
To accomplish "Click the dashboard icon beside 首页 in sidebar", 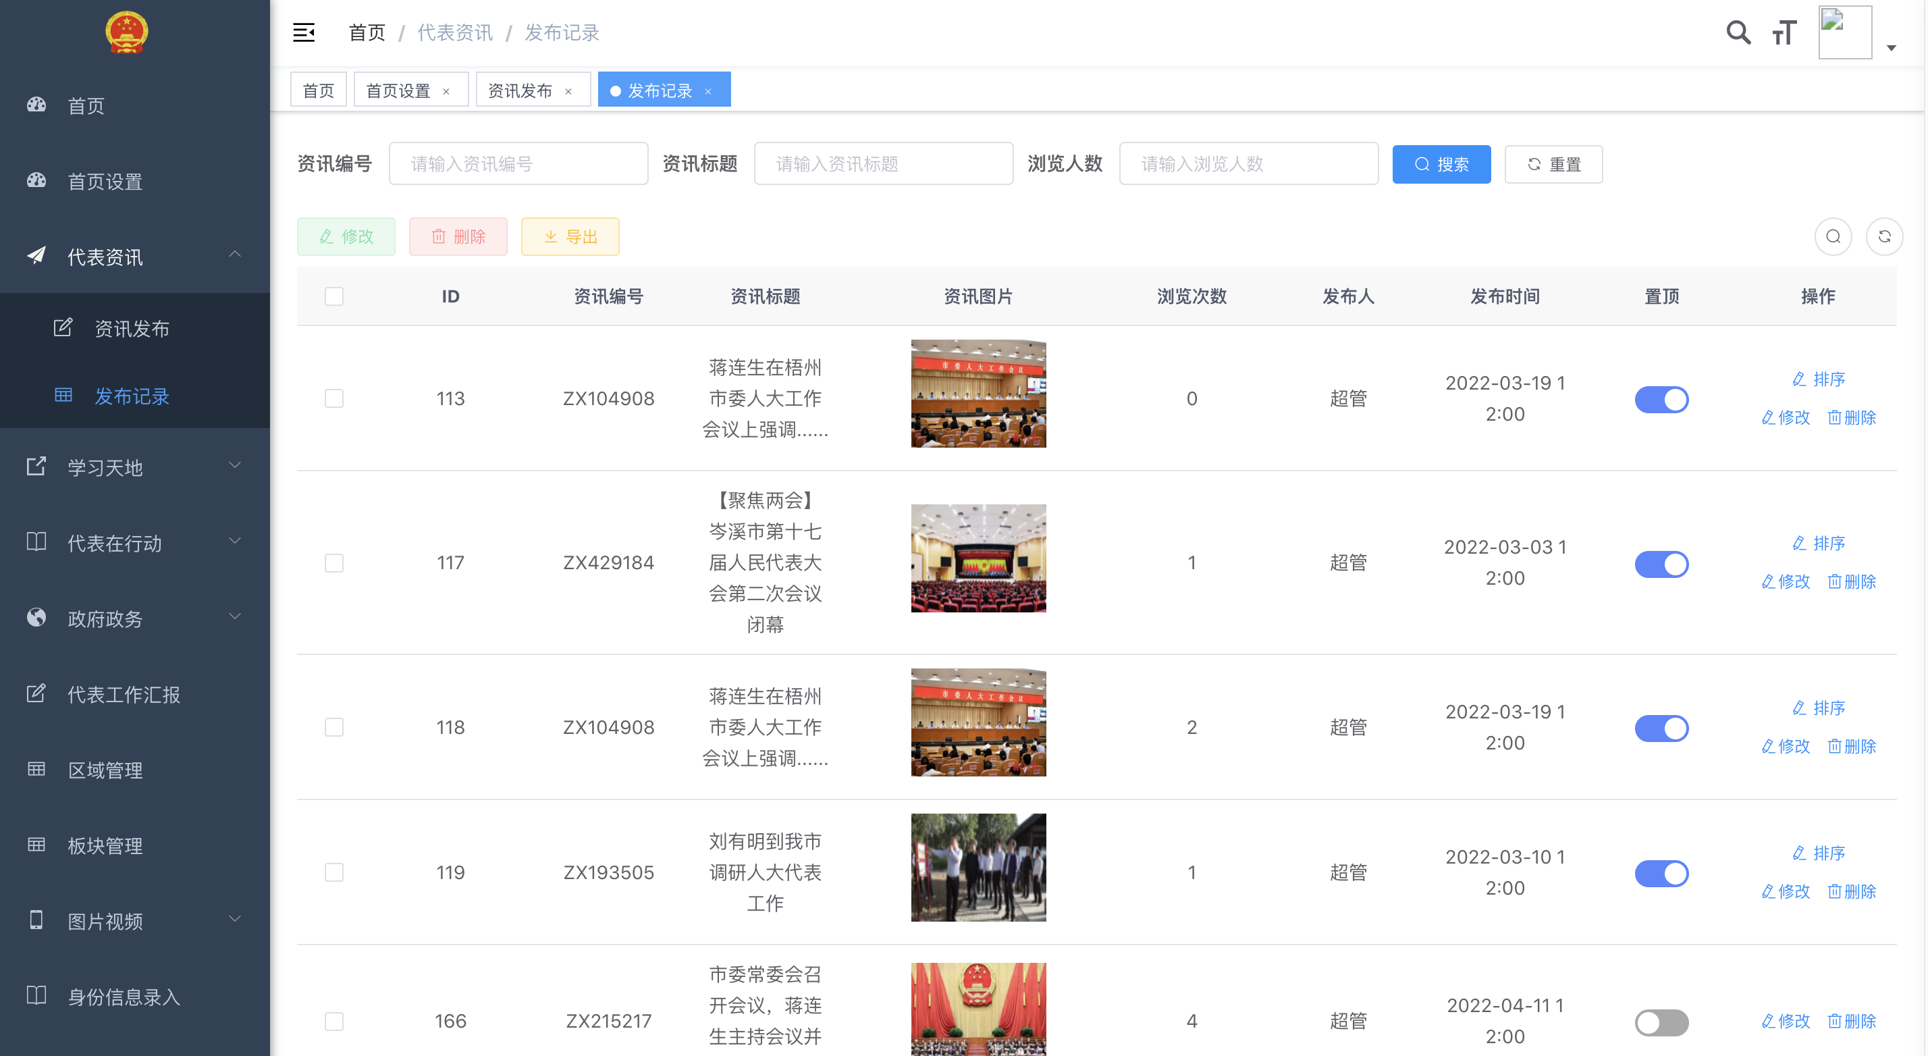I will [36, 105].
